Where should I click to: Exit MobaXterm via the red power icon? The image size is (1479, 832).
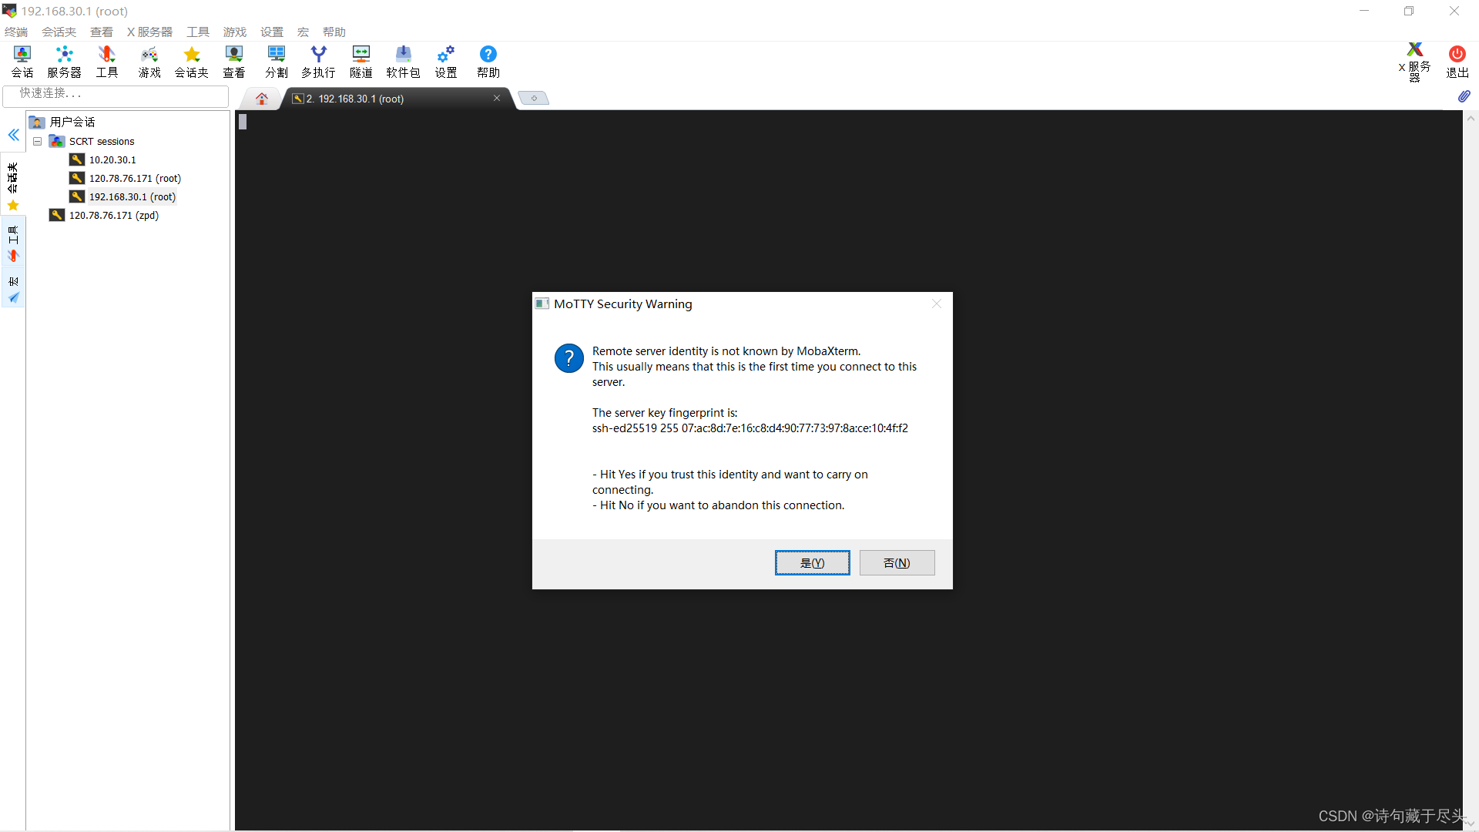click(1457, 62)
